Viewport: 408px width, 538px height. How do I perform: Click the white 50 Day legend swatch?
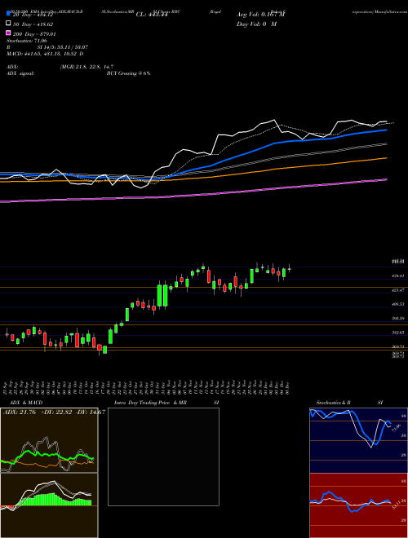pos(8,24)
